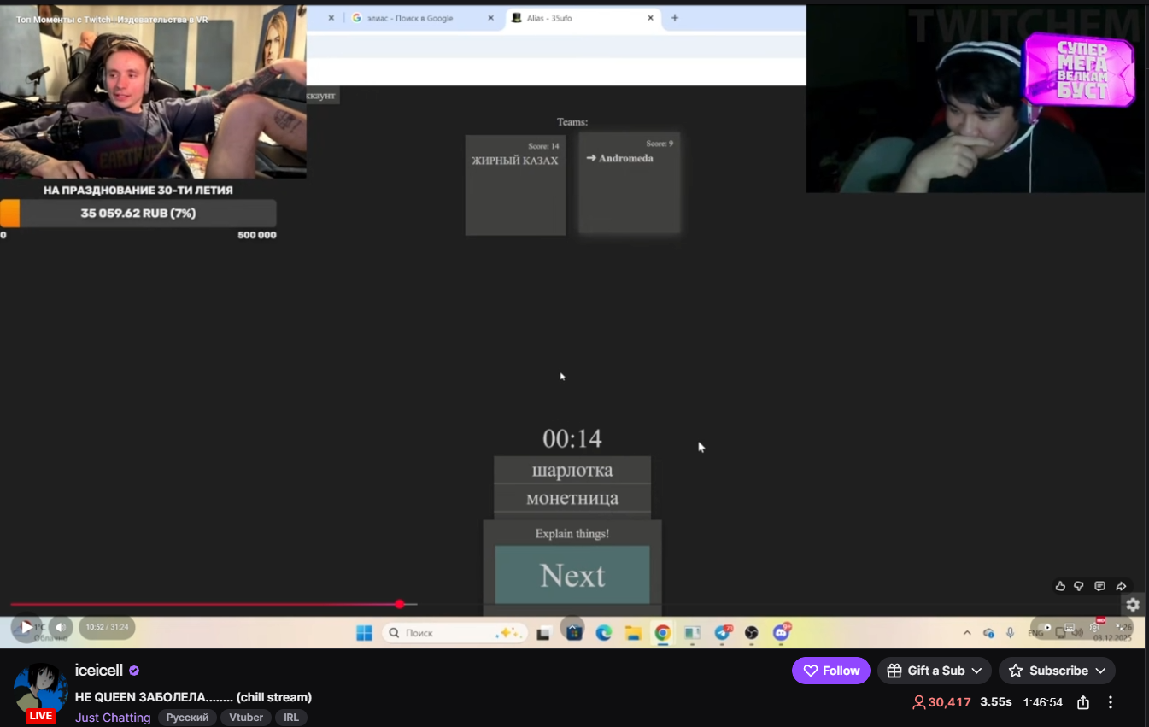Mute the embedded video's volume

point(61,628)
